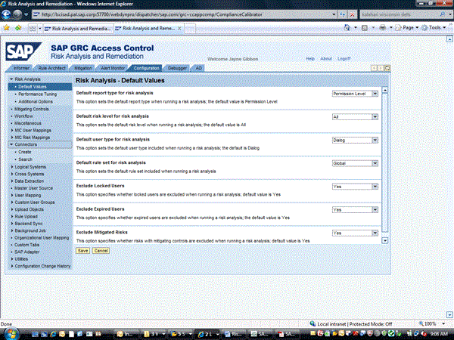Viewport: 454px width, 340px height.
Task: Open the Mitigation tab
Action: [83, 68]
